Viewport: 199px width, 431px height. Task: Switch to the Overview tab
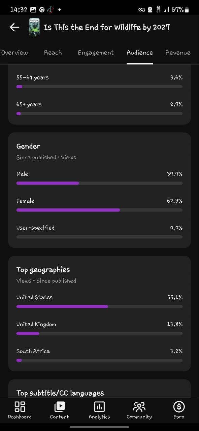tap(14, 53)
